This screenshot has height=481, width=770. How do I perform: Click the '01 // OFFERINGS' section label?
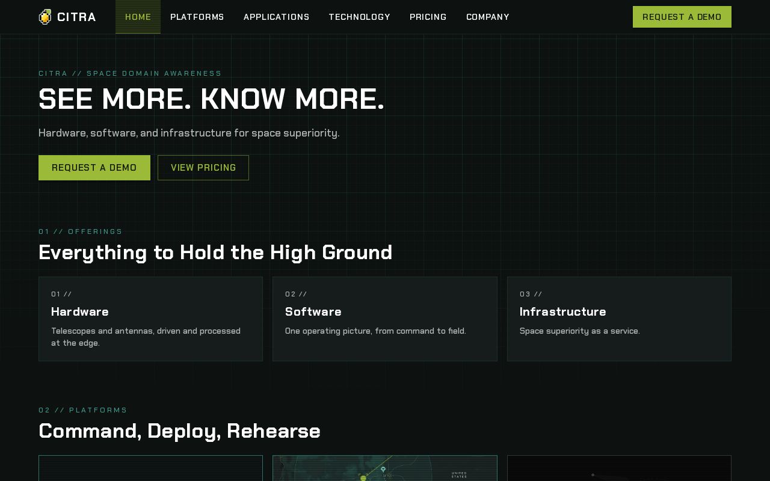click(81, 231)
